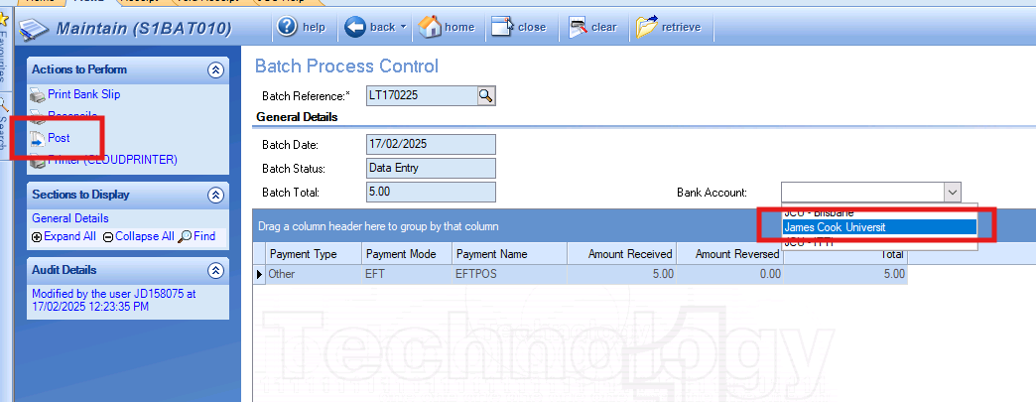
Task: Select the row indicator arrow for Other
Action: tap(260, 274)
